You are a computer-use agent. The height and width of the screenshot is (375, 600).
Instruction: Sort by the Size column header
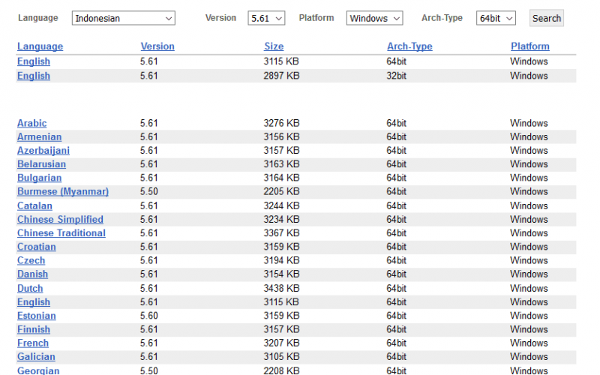click(x=274, y=46)
